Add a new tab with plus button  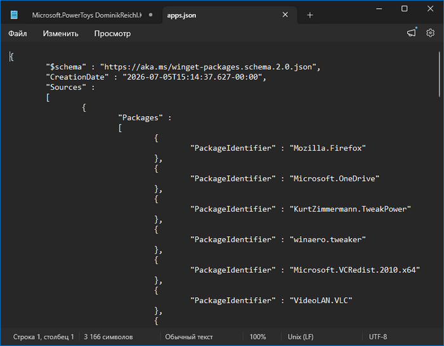(310, 15)
